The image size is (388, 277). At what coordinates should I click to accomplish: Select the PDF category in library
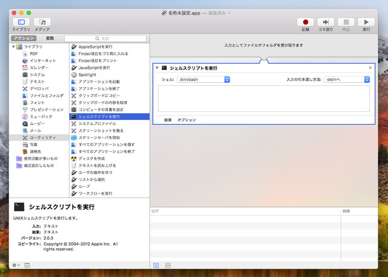(x=34, y=53)
